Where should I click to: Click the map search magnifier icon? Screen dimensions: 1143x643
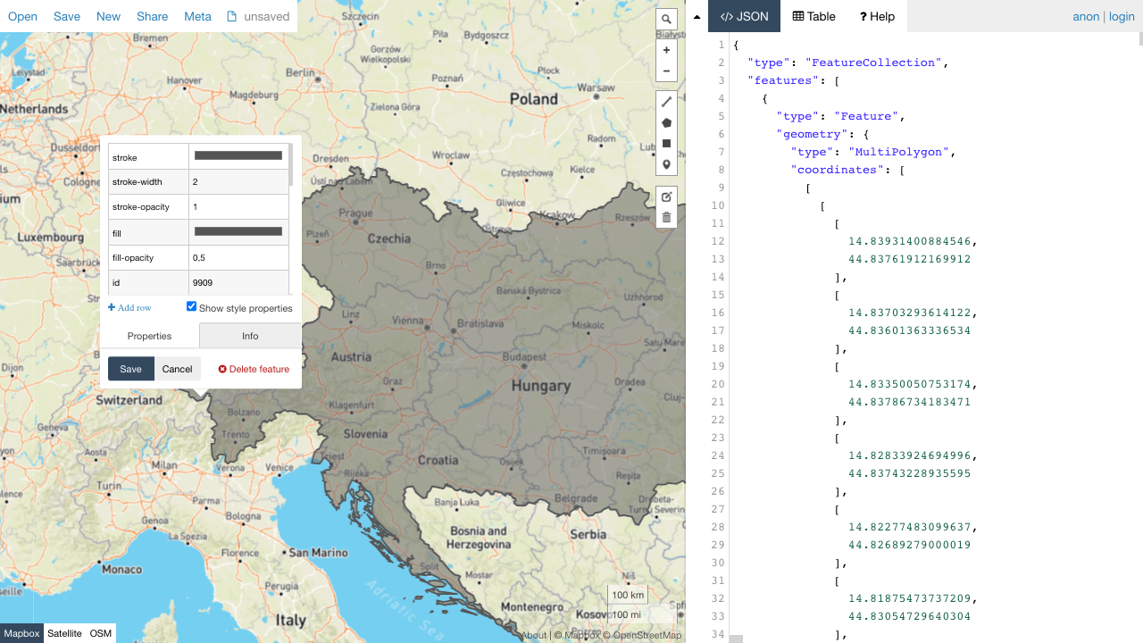(666, 19)
